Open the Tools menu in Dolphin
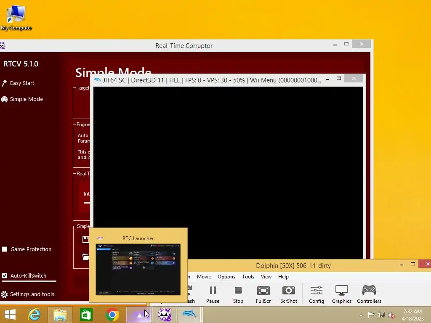The width and height of the screenshot is (431, 323). coord(248,277)
